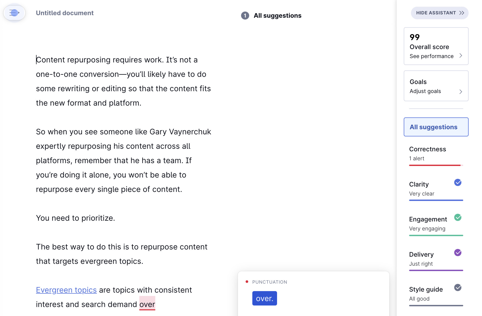Screen dimensions: 482x316
Task: Click the Engagement green check icon
Action: (x=458, y=218)
